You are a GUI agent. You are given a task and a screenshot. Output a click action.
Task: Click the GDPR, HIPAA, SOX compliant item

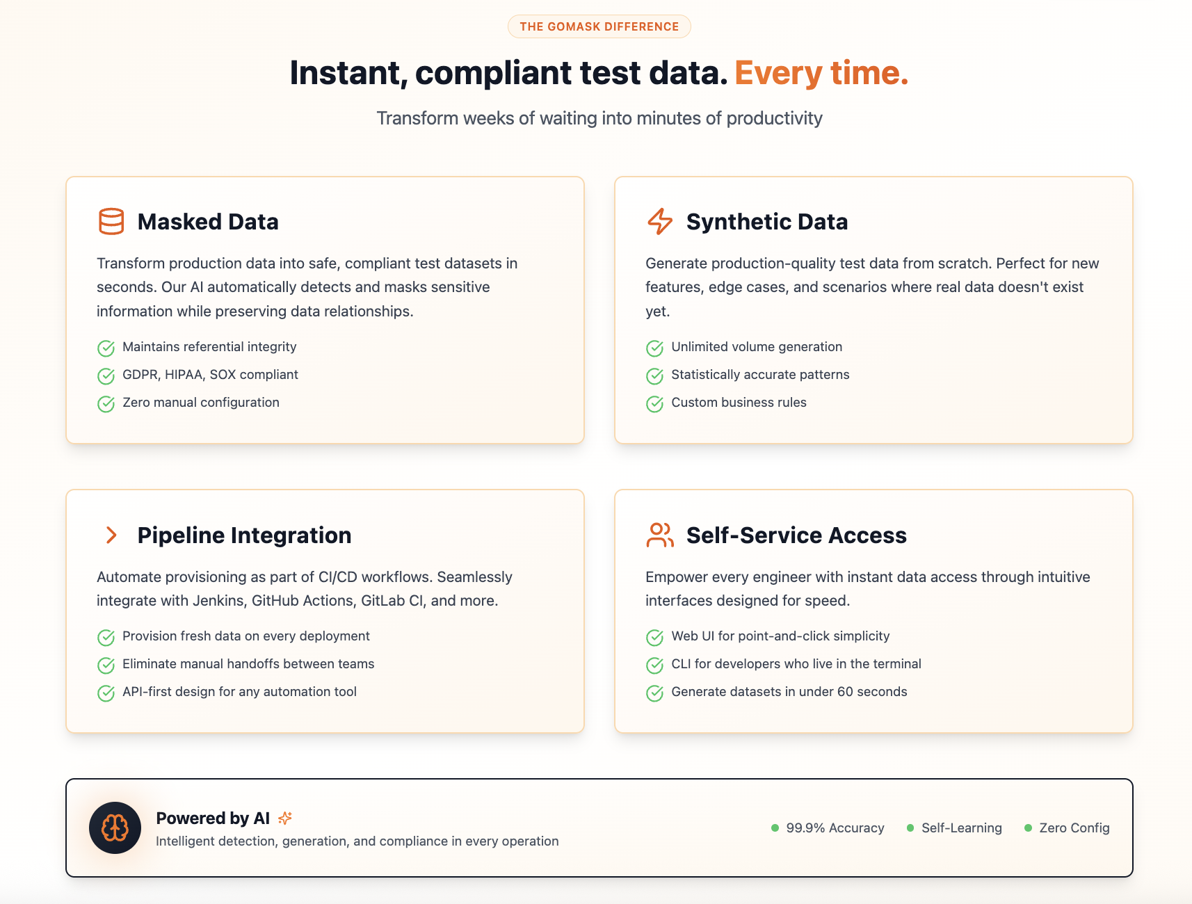click(x=210, y=375)
